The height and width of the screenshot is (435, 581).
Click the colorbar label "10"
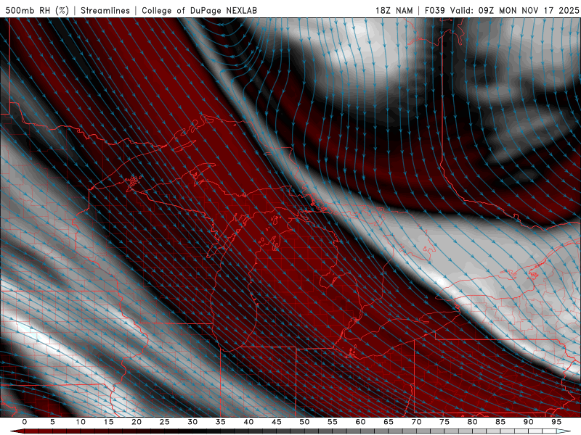[x=81, y=422]
